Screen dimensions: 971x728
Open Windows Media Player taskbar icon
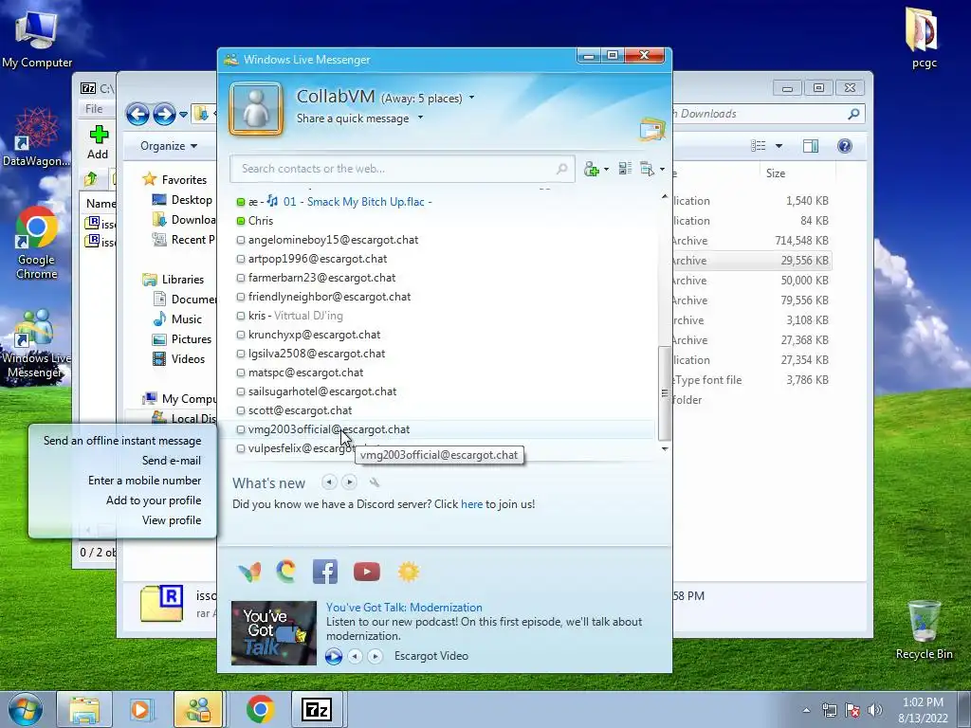click(x=140, y=709)
